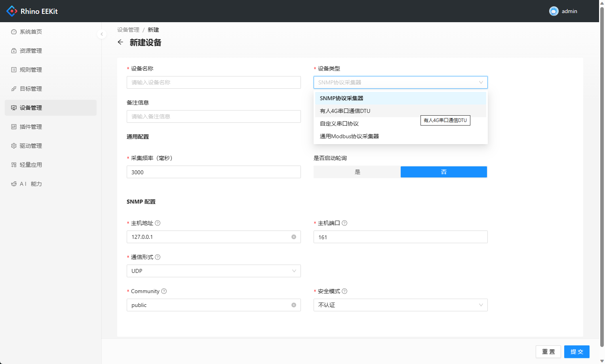Click the Rhino EEKit title text

click(39, 11)
